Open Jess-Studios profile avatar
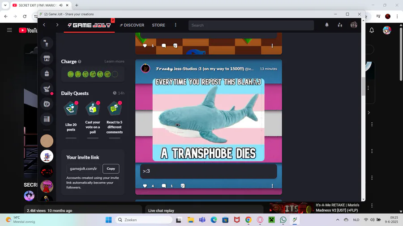This screenshot has width=403, height=226. point(146,68)
